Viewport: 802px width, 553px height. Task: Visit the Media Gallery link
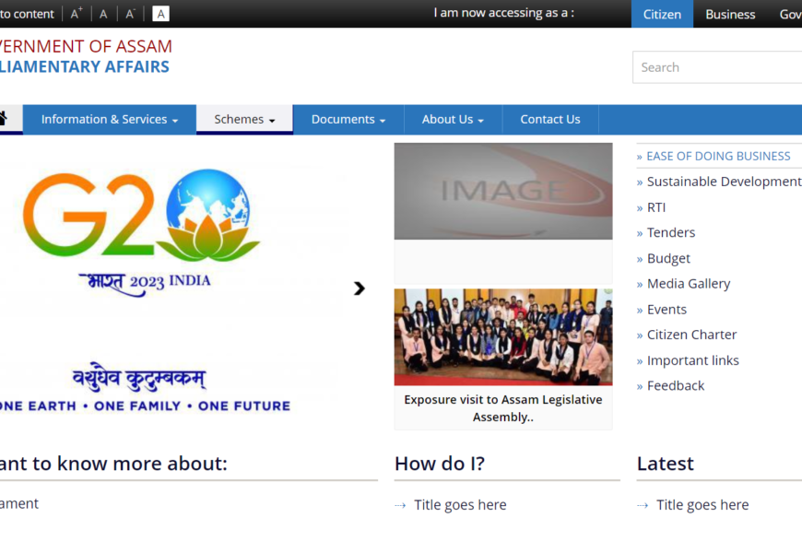pyautogui.click(x=688, y=284)
